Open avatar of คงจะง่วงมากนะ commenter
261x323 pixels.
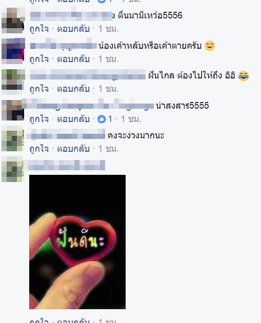(13, 139)
